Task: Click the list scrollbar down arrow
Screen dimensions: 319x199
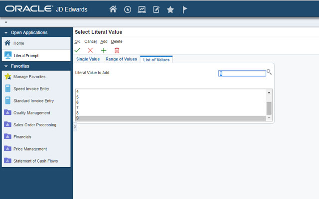Action: 269,118
